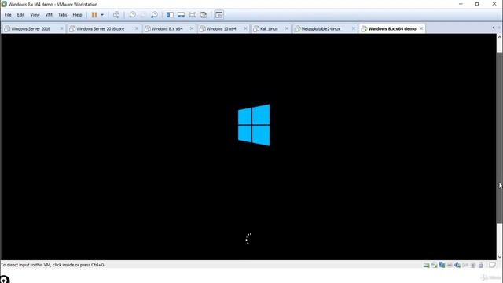Viewport: 503px width, 283px height.
Task: Open the snapshot manager
Action: (x=154, y=15)
